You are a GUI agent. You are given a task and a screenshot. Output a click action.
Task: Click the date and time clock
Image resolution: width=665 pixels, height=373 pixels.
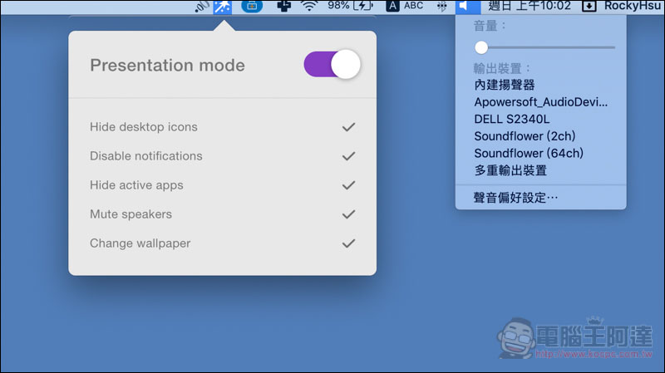pyautogui.click(x=530, y=6)
